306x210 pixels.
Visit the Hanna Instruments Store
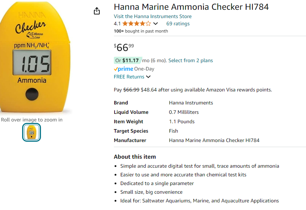pyautogui.click(x=153, y=16)
